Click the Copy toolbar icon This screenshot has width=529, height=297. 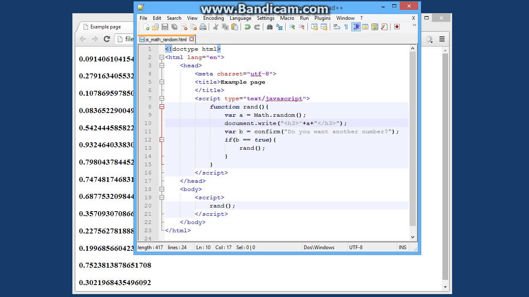click(225, 27)
